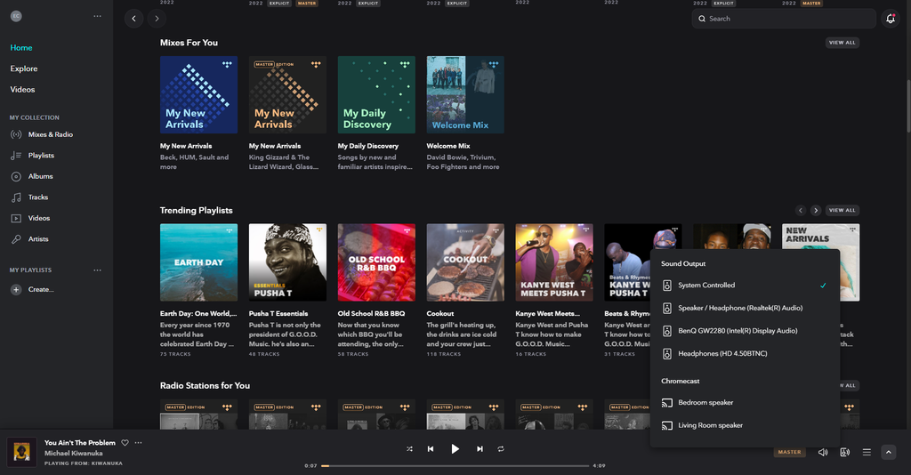911x475 pixels.
Task: Open profile avatar in sidebar
Action: 16,16
